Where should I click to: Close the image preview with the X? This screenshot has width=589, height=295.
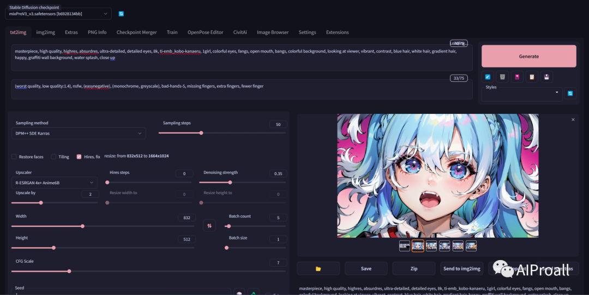pyautogui.click(x=573, y=119)
